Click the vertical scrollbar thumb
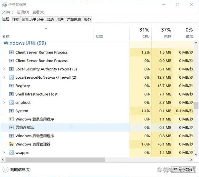The height and width of the screenshot is (177, 199). pyautogui.click(x=196, y=105)
